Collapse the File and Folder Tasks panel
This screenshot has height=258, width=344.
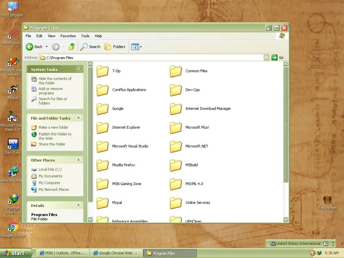click(x=79, y=118)
